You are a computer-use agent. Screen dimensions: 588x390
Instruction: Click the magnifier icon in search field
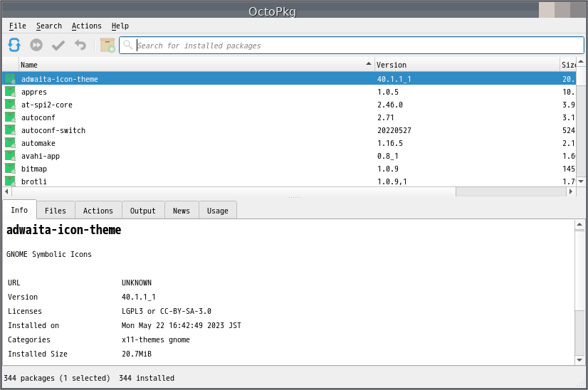pyautogui.click(x=128, y=45)
